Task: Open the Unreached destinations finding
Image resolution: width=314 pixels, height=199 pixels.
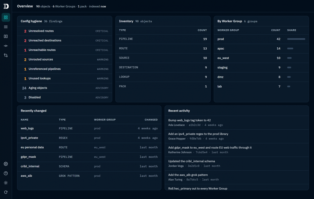Action: (x=65, y=40)
